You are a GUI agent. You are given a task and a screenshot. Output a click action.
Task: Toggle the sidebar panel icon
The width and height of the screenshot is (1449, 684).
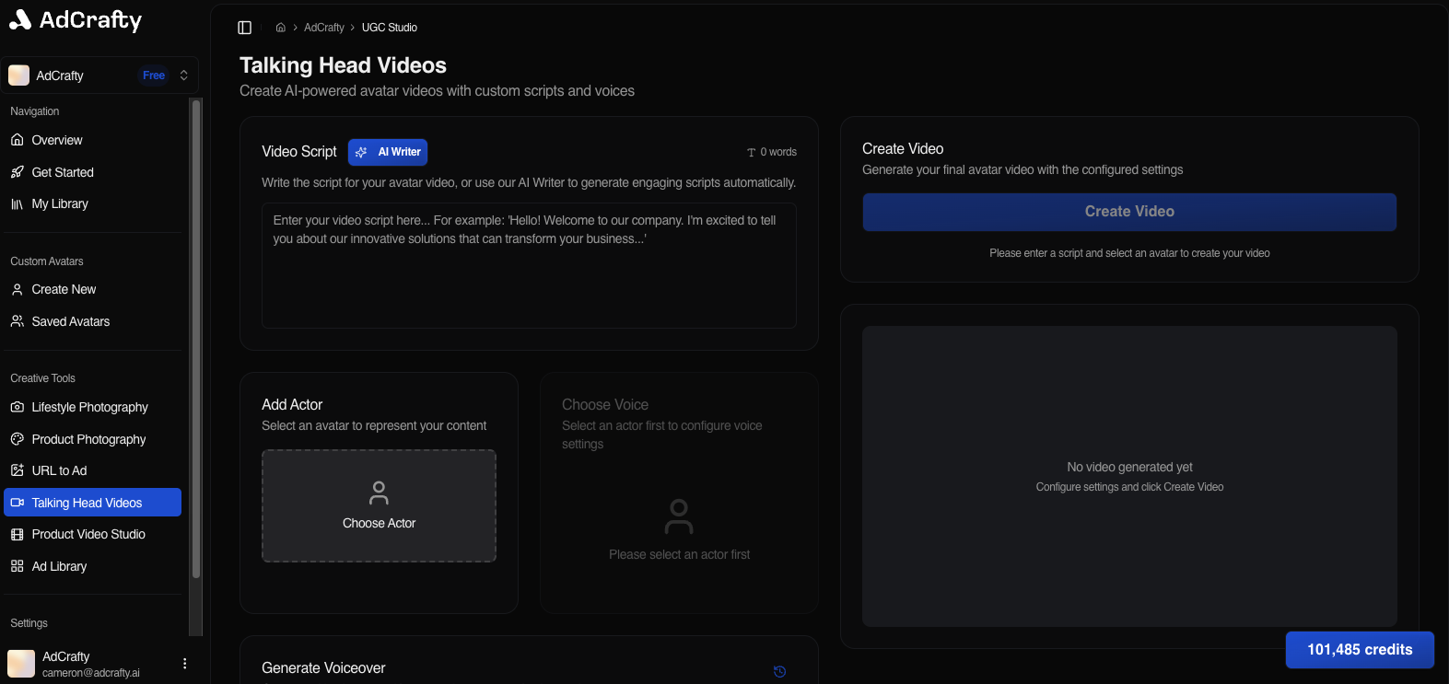coord(245,28)
